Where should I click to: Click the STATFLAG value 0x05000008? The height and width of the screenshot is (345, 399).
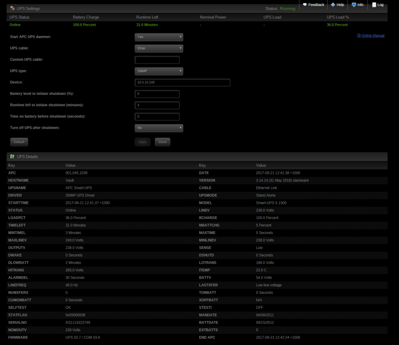(75, 315)
